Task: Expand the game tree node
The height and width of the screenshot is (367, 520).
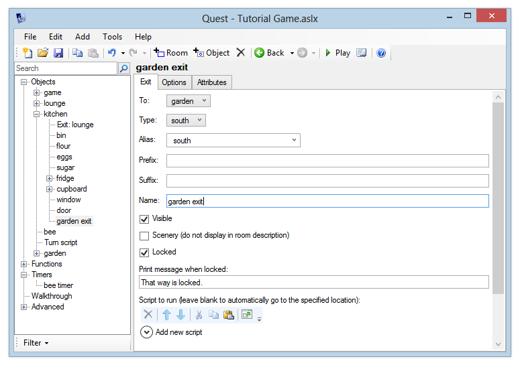Action: (x=36, y=92)
